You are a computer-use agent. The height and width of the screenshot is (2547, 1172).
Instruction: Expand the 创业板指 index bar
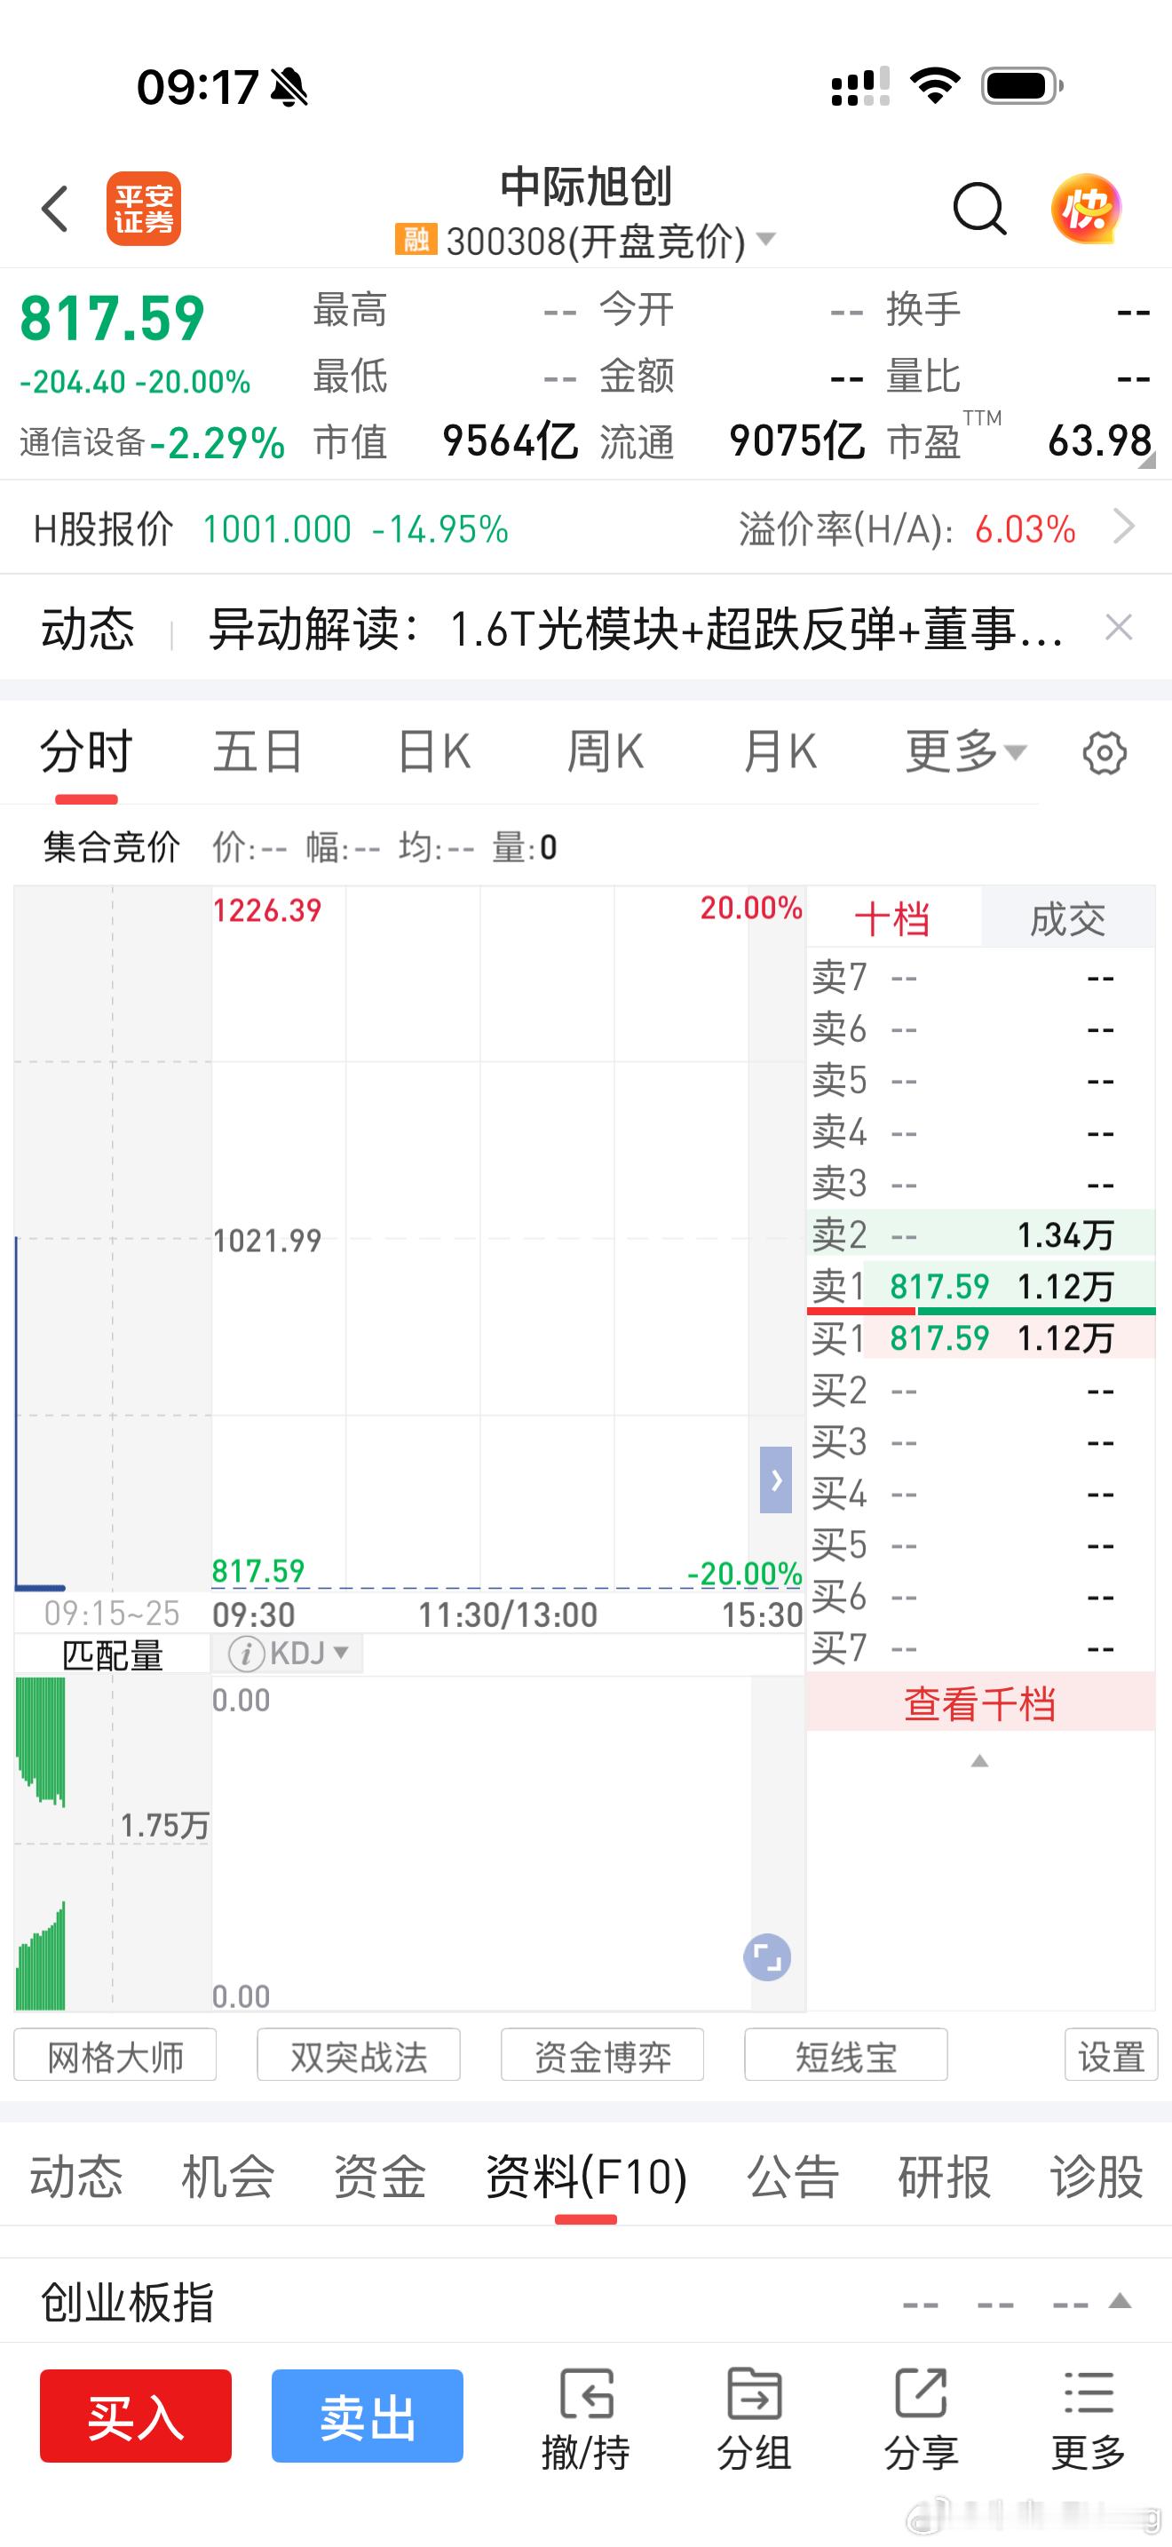click(x=1120, y=2301)
